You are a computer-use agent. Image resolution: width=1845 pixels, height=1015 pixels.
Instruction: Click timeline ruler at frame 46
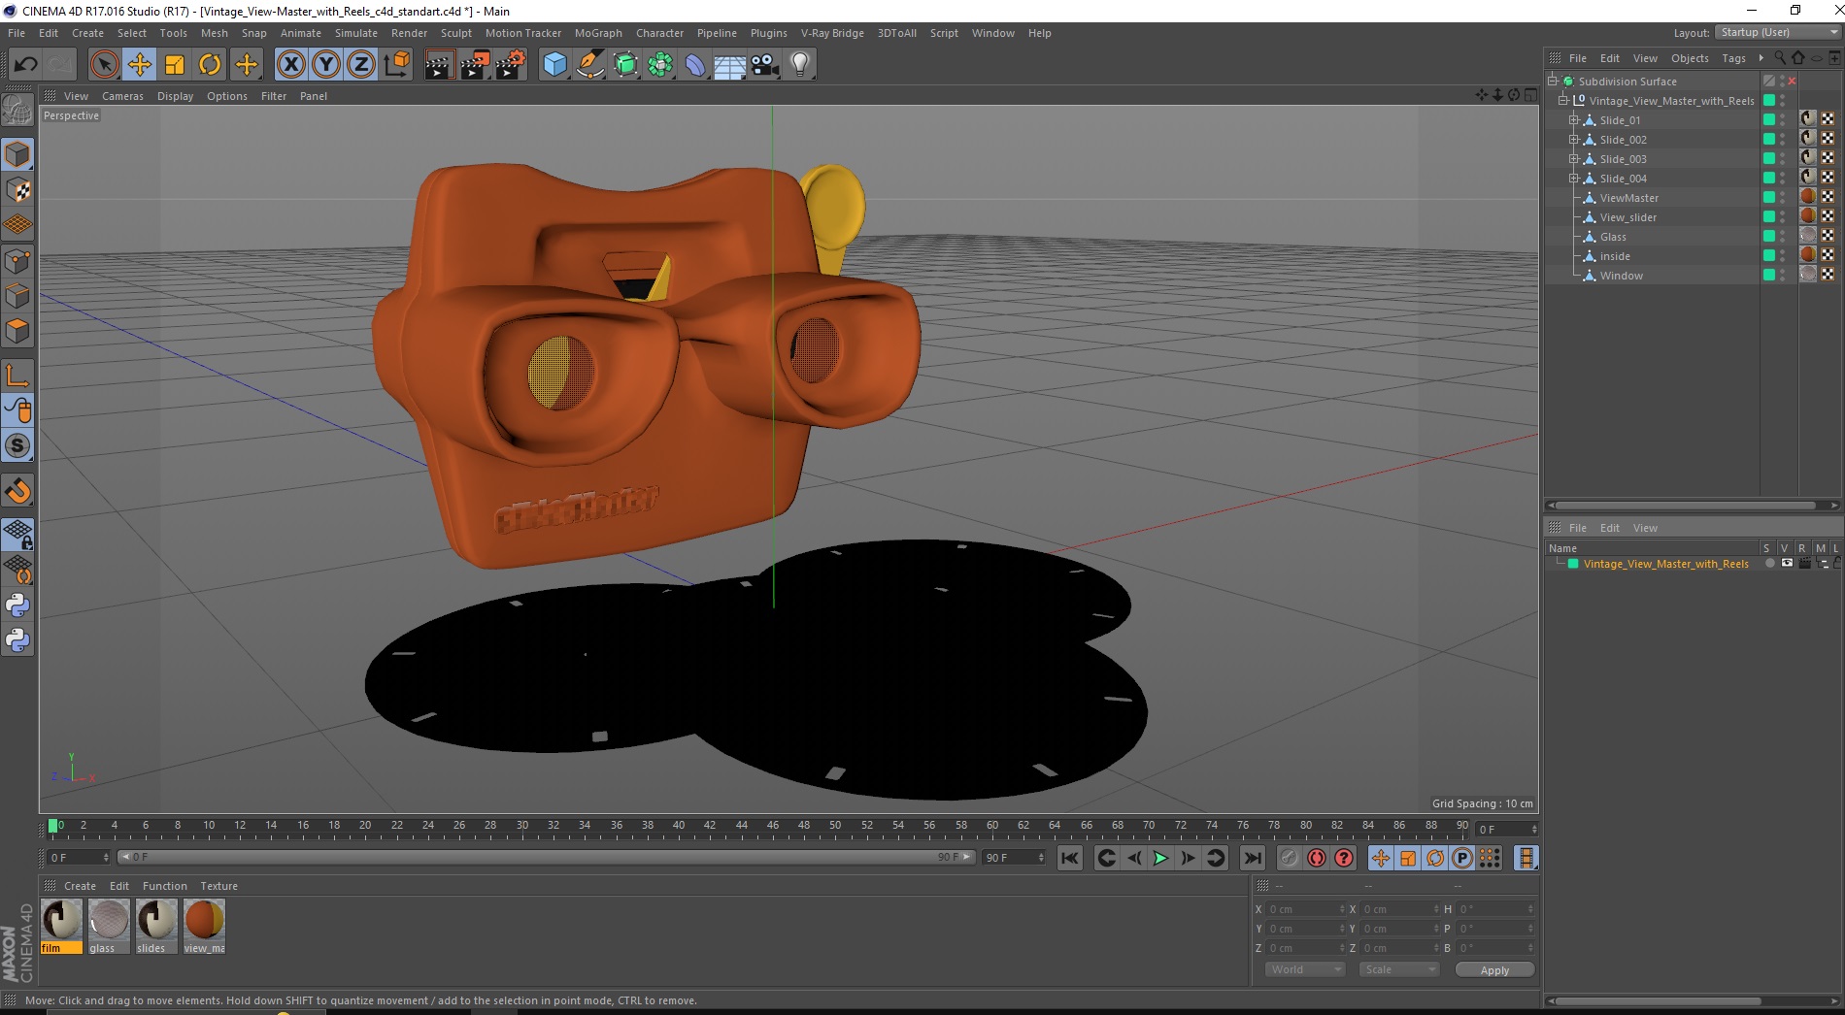point(773,827)
